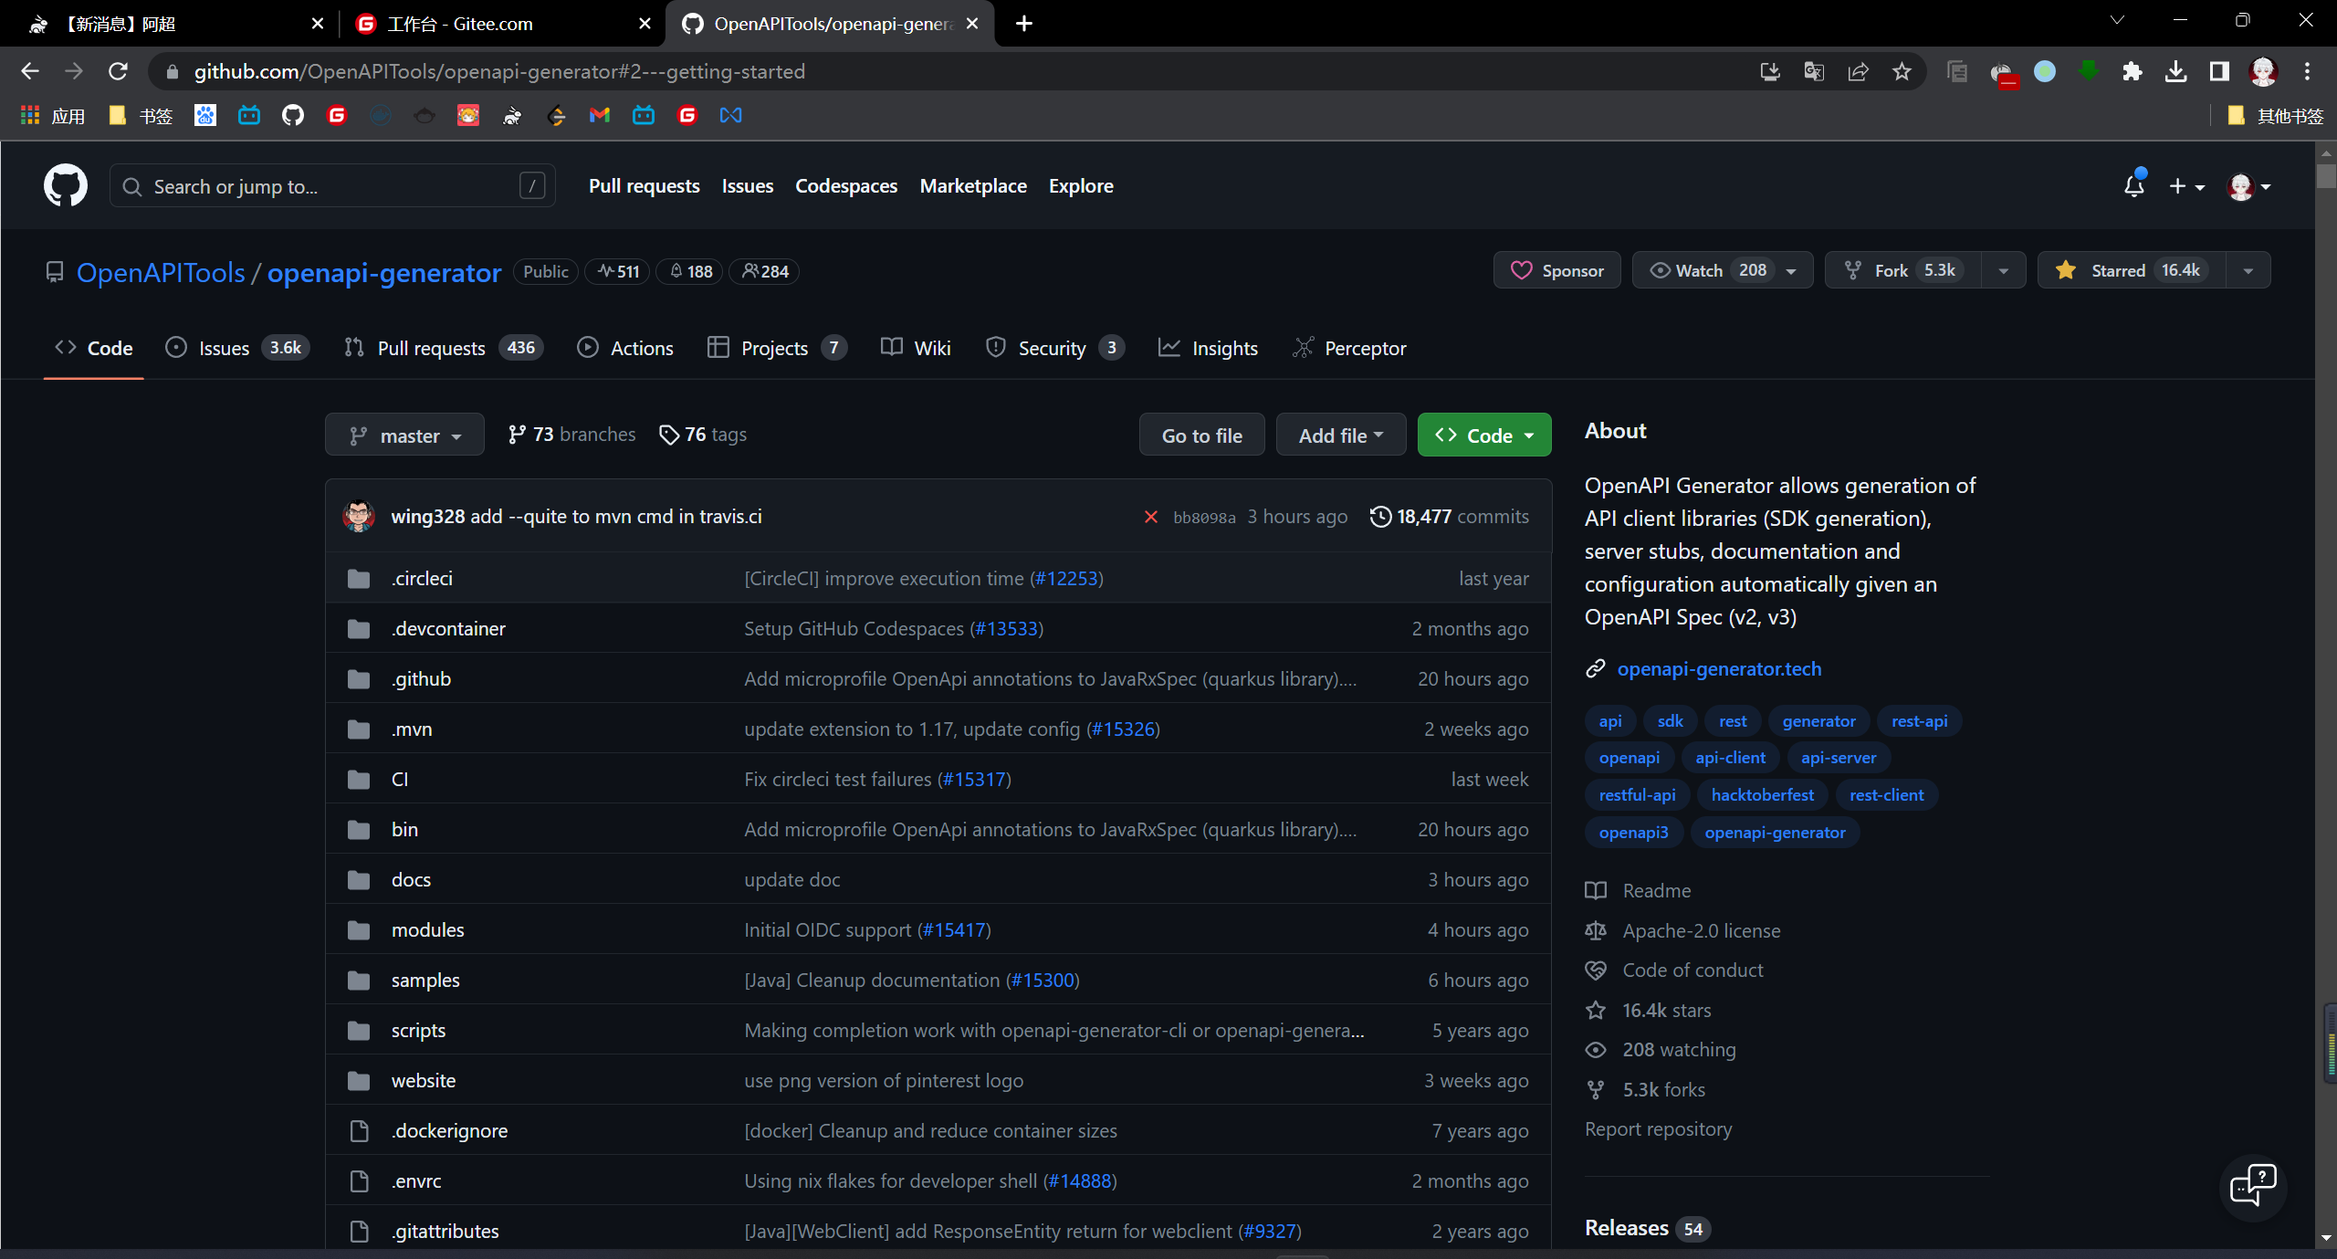Image resolution: width=2337 pixels, height=1259 pixels.
Task: Click wing328's avatar in latest commit
Action: coord(359,516)
